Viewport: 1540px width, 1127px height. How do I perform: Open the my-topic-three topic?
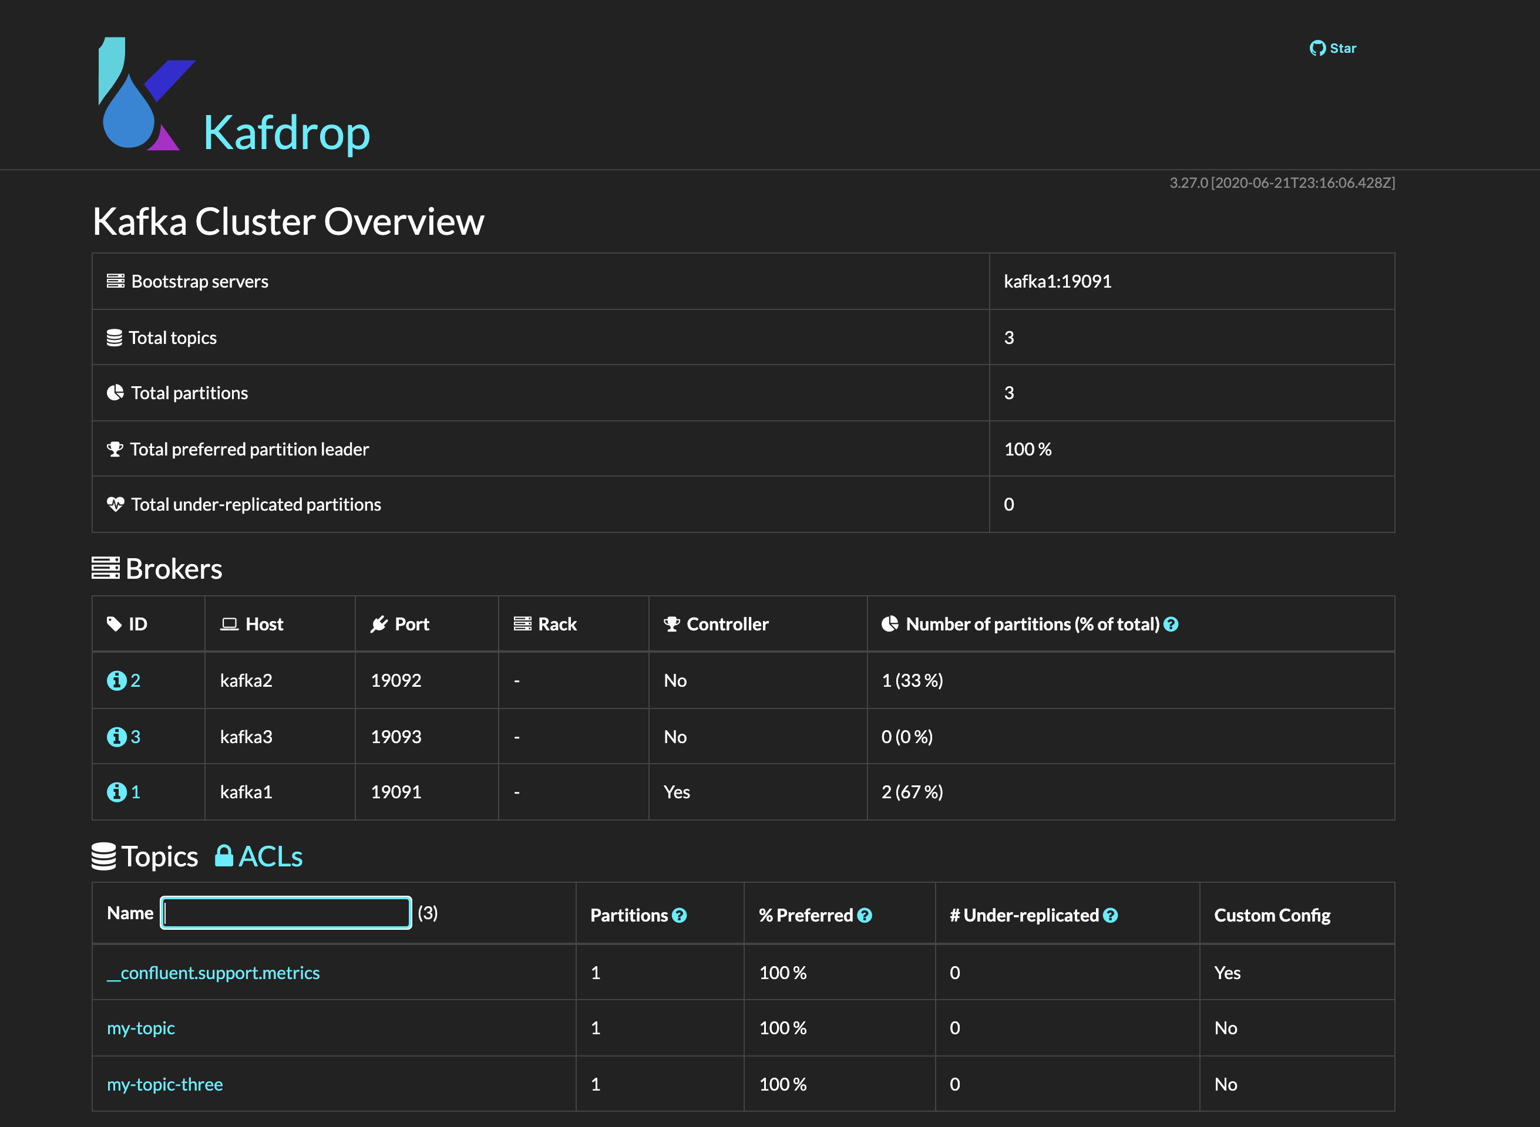pyautogui.click(x=164, y=1084)
